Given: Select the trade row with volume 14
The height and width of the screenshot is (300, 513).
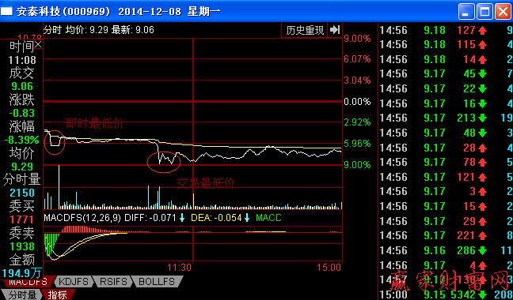Looking at the screenshot, I should (x=446, y=59).
